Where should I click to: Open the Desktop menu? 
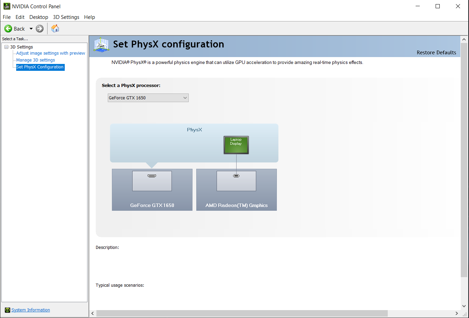[x=39, y=17]
